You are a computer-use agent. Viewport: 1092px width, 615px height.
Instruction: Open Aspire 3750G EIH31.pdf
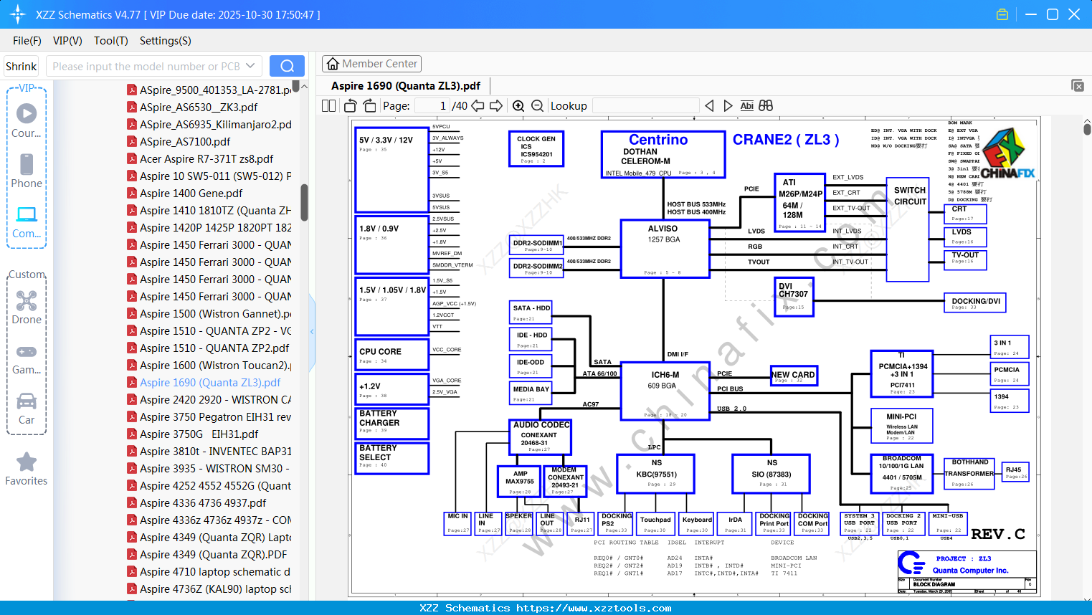[x=199, y=434]
